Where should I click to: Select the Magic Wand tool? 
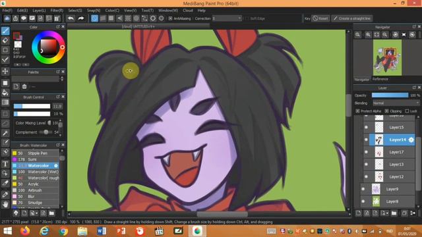coord(5,133)
